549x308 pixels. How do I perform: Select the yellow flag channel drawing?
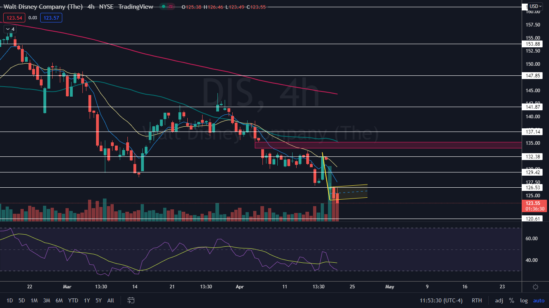[x=349, y=192]
